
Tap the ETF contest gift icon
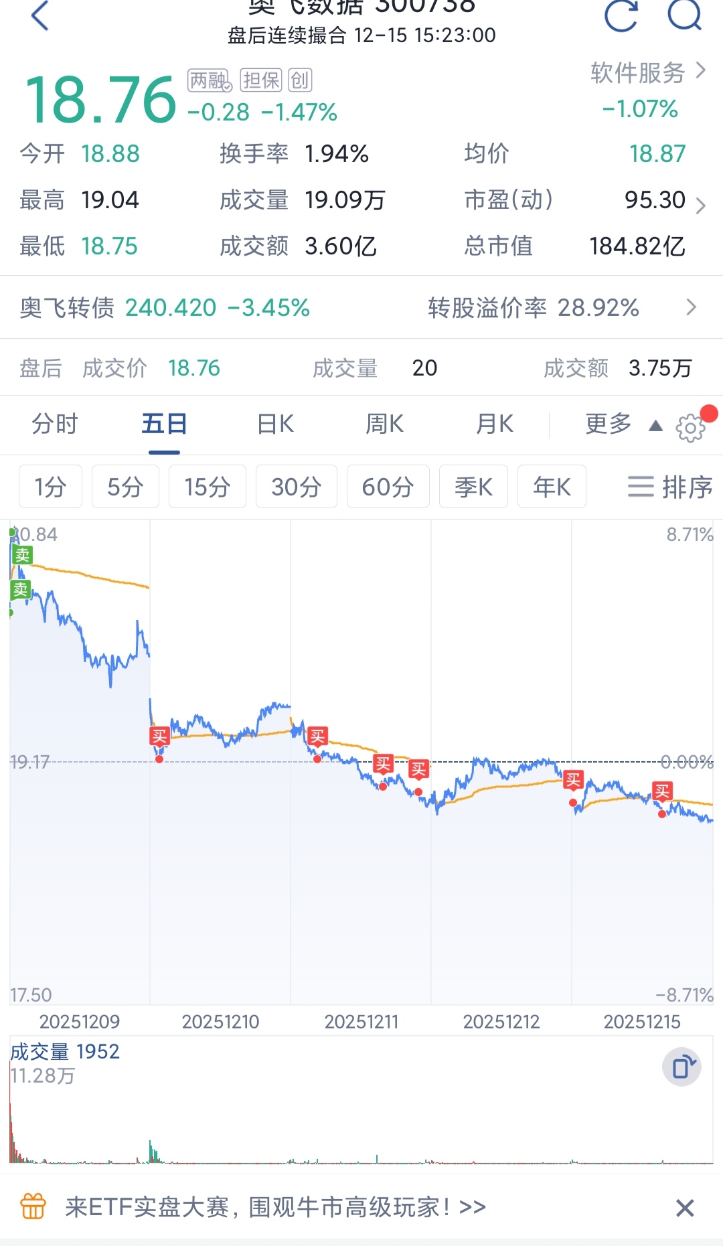point(33,1206)
